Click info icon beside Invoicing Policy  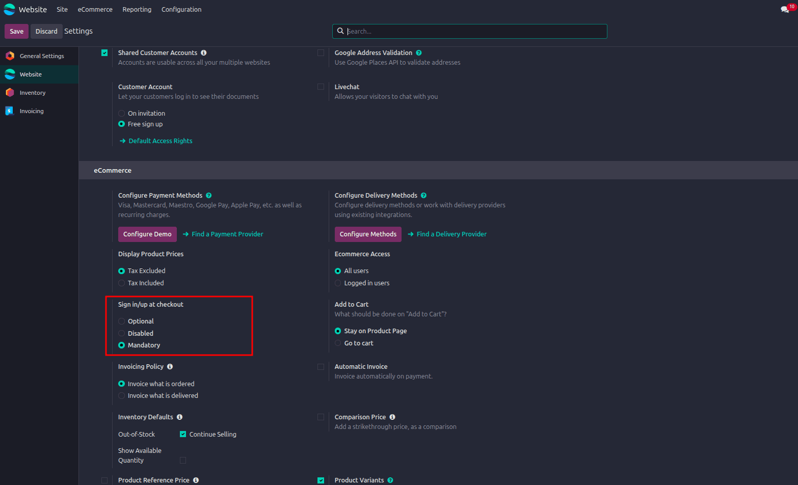(x=170, y=366)
